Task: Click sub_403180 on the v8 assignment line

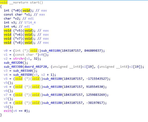Action: point(52,103)
